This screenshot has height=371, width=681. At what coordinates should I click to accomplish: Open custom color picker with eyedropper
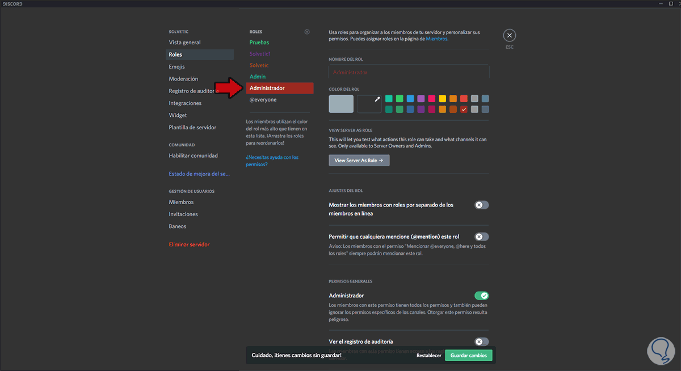tap(369, 104)
